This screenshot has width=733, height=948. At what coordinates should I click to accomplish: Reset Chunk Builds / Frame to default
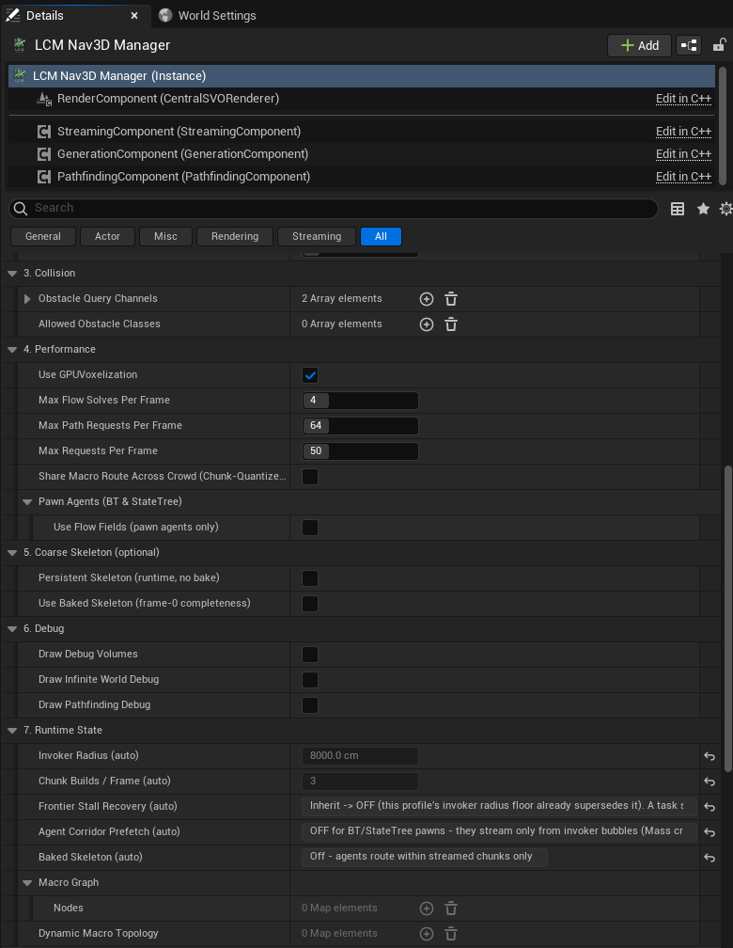coord(710,782)
